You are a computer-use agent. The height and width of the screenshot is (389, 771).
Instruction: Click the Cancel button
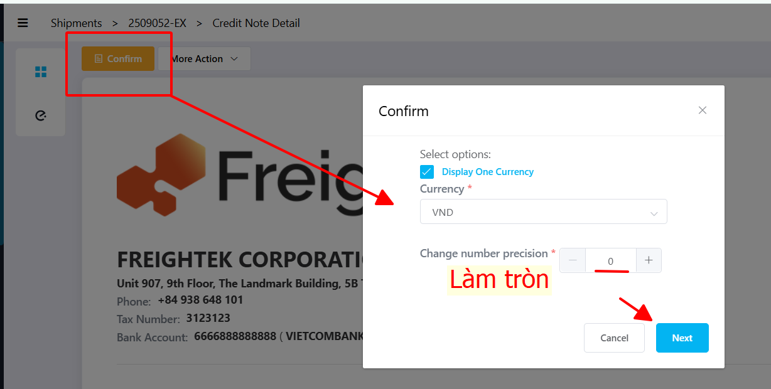(x=614, y=338)
